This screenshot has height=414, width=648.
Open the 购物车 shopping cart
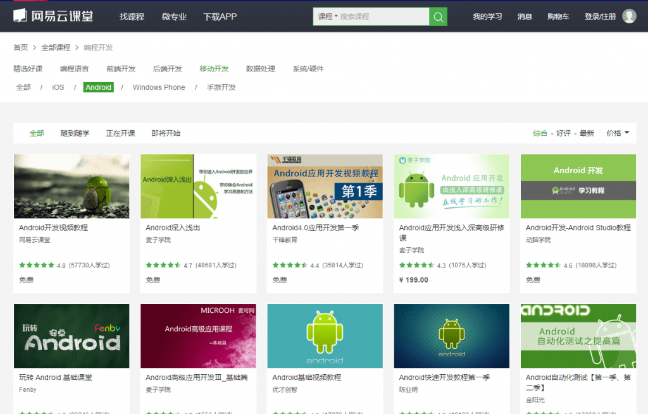(x=558, y=16)
